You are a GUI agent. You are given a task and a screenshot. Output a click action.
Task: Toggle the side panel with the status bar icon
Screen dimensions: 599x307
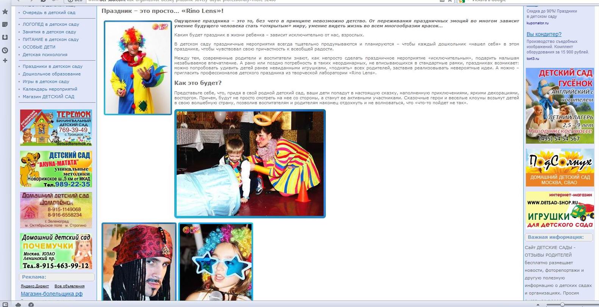point(5,304)
